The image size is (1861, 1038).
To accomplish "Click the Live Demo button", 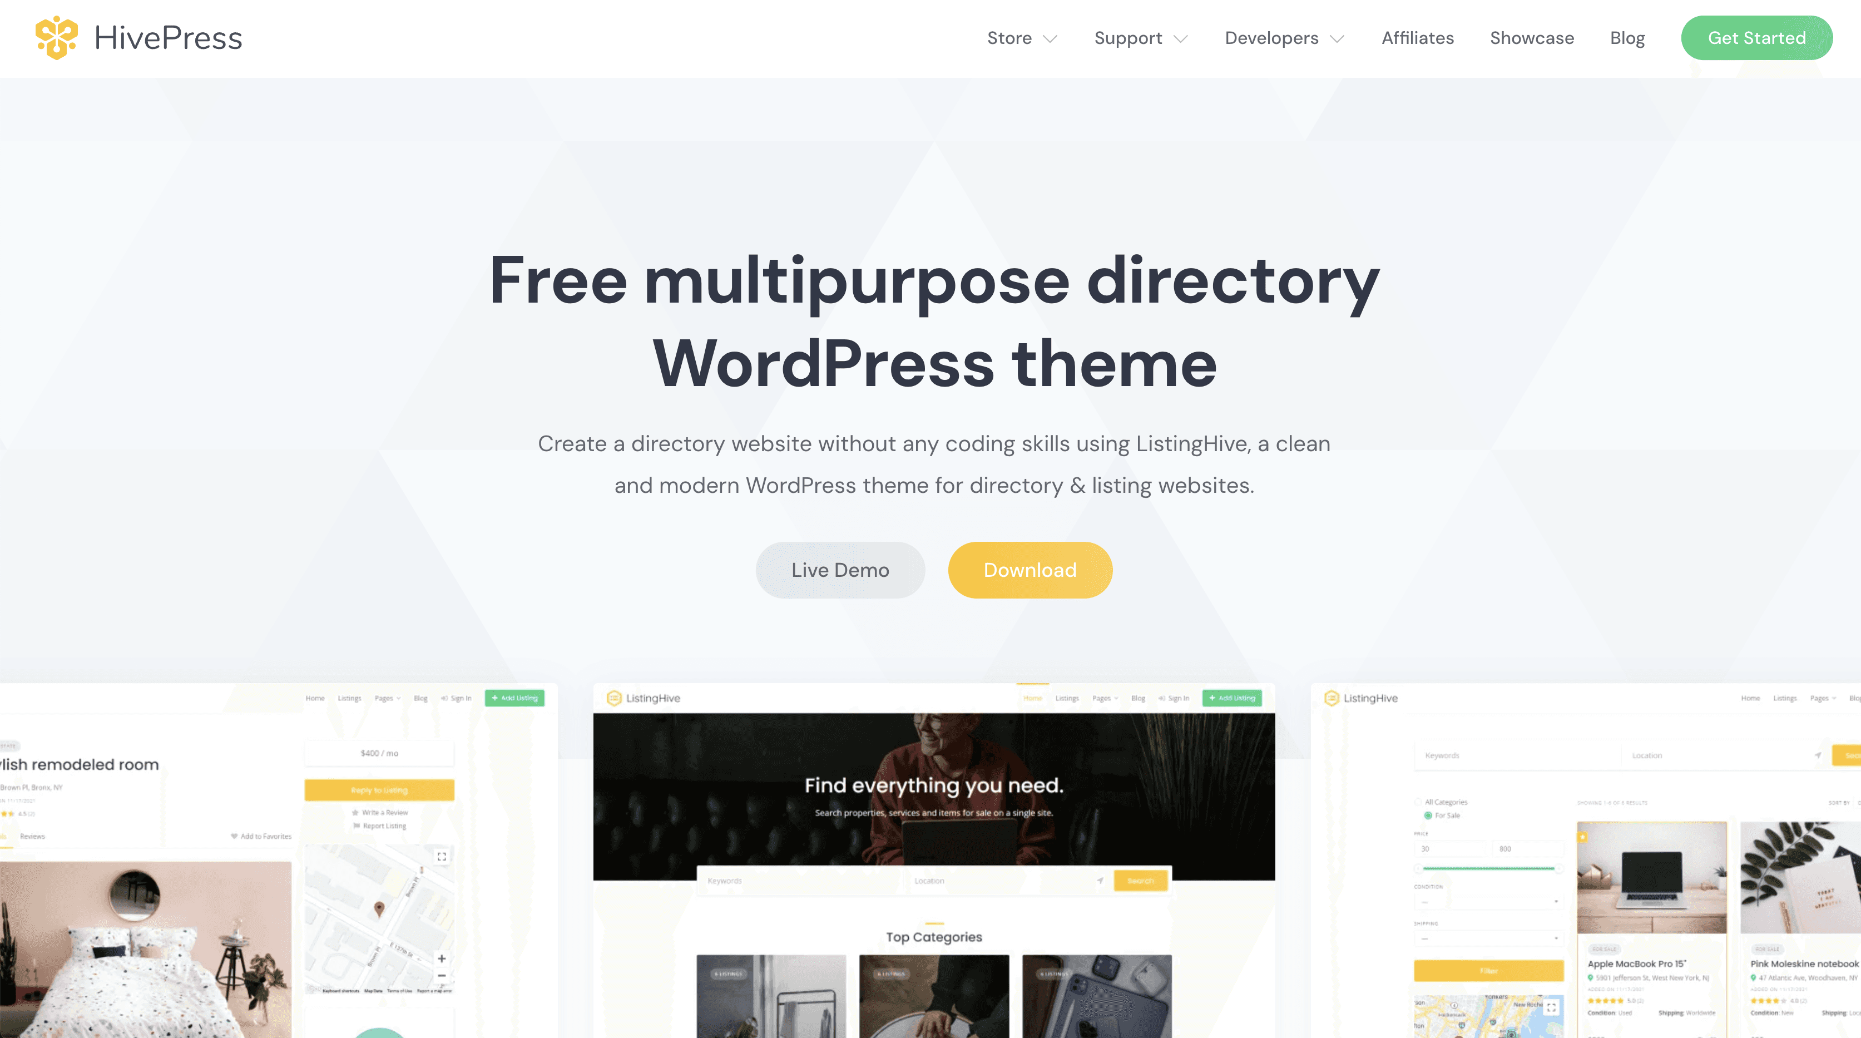I will [x=840, y=569].
